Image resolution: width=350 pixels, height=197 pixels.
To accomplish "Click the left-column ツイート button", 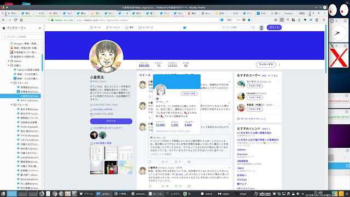I will click(x=111, y=121).
